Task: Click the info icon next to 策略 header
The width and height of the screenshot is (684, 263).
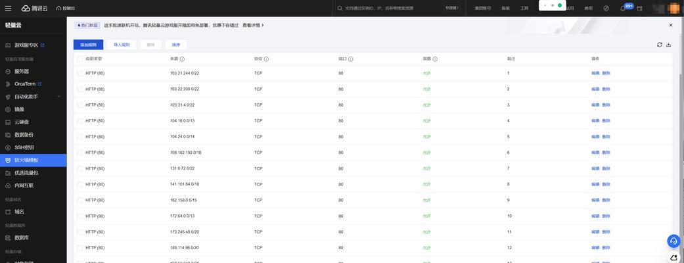Action: [x=435, y=59]
